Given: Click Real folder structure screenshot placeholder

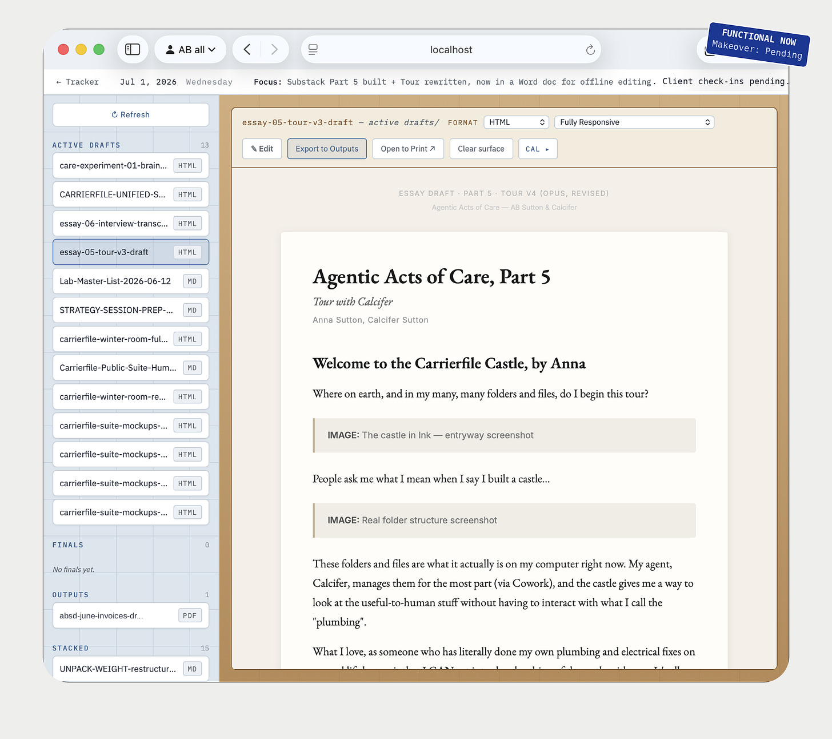Looking at the screenshot, I should tap(504, 521).
